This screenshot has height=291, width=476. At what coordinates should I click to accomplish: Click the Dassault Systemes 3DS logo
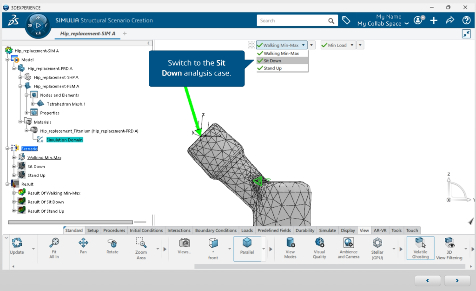coord(13,20)
